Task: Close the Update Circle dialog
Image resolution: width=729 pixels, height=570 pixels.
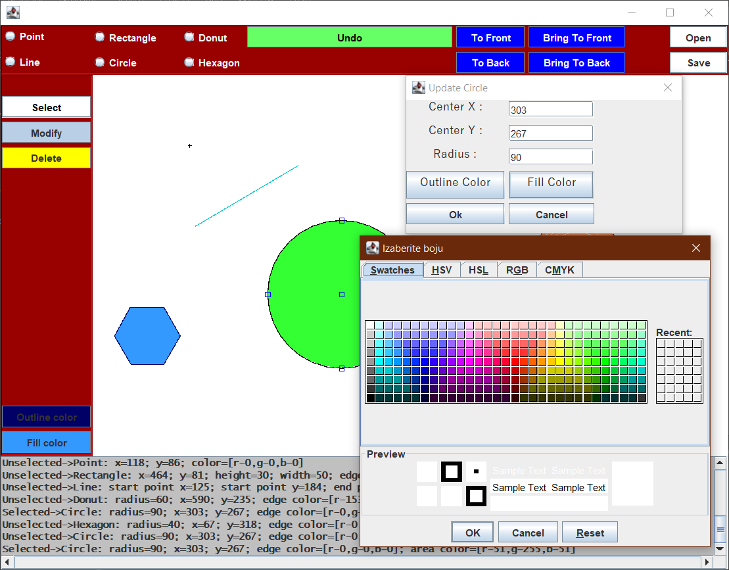Action: click(x=668, y=87)
